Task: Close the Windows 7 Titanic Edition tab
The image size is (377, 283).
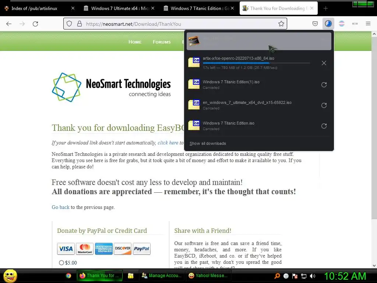Action: pos(232,8)
